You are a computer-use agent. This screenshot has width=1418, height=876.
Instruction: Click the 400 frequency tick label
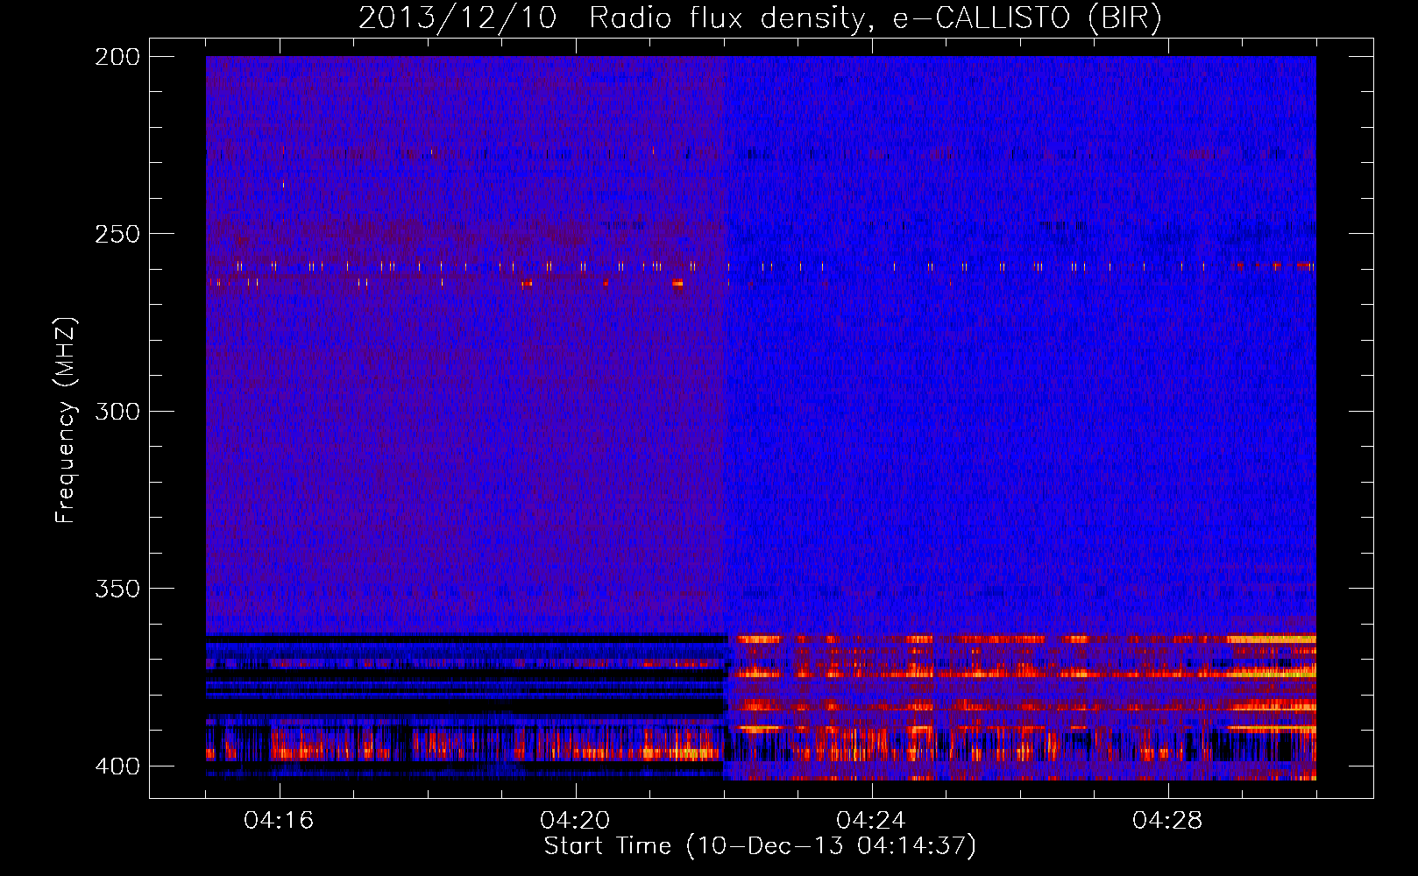point(117,766)
